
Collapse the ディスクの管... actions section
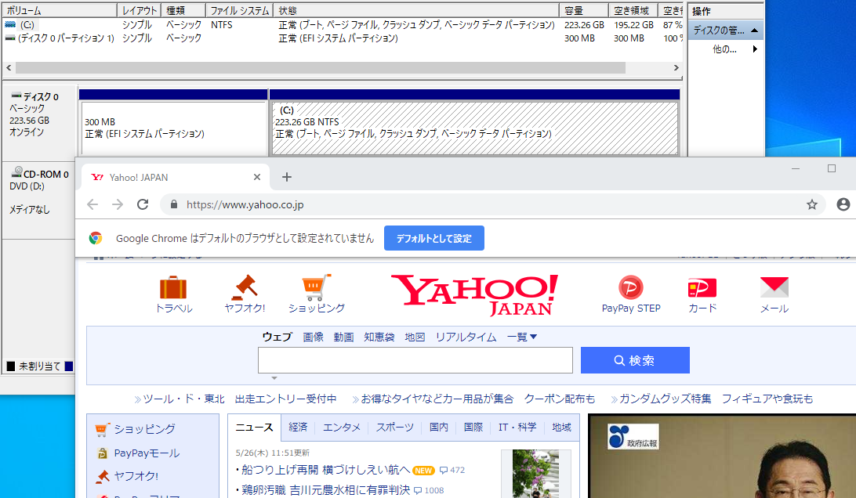(x=754, y=31)
